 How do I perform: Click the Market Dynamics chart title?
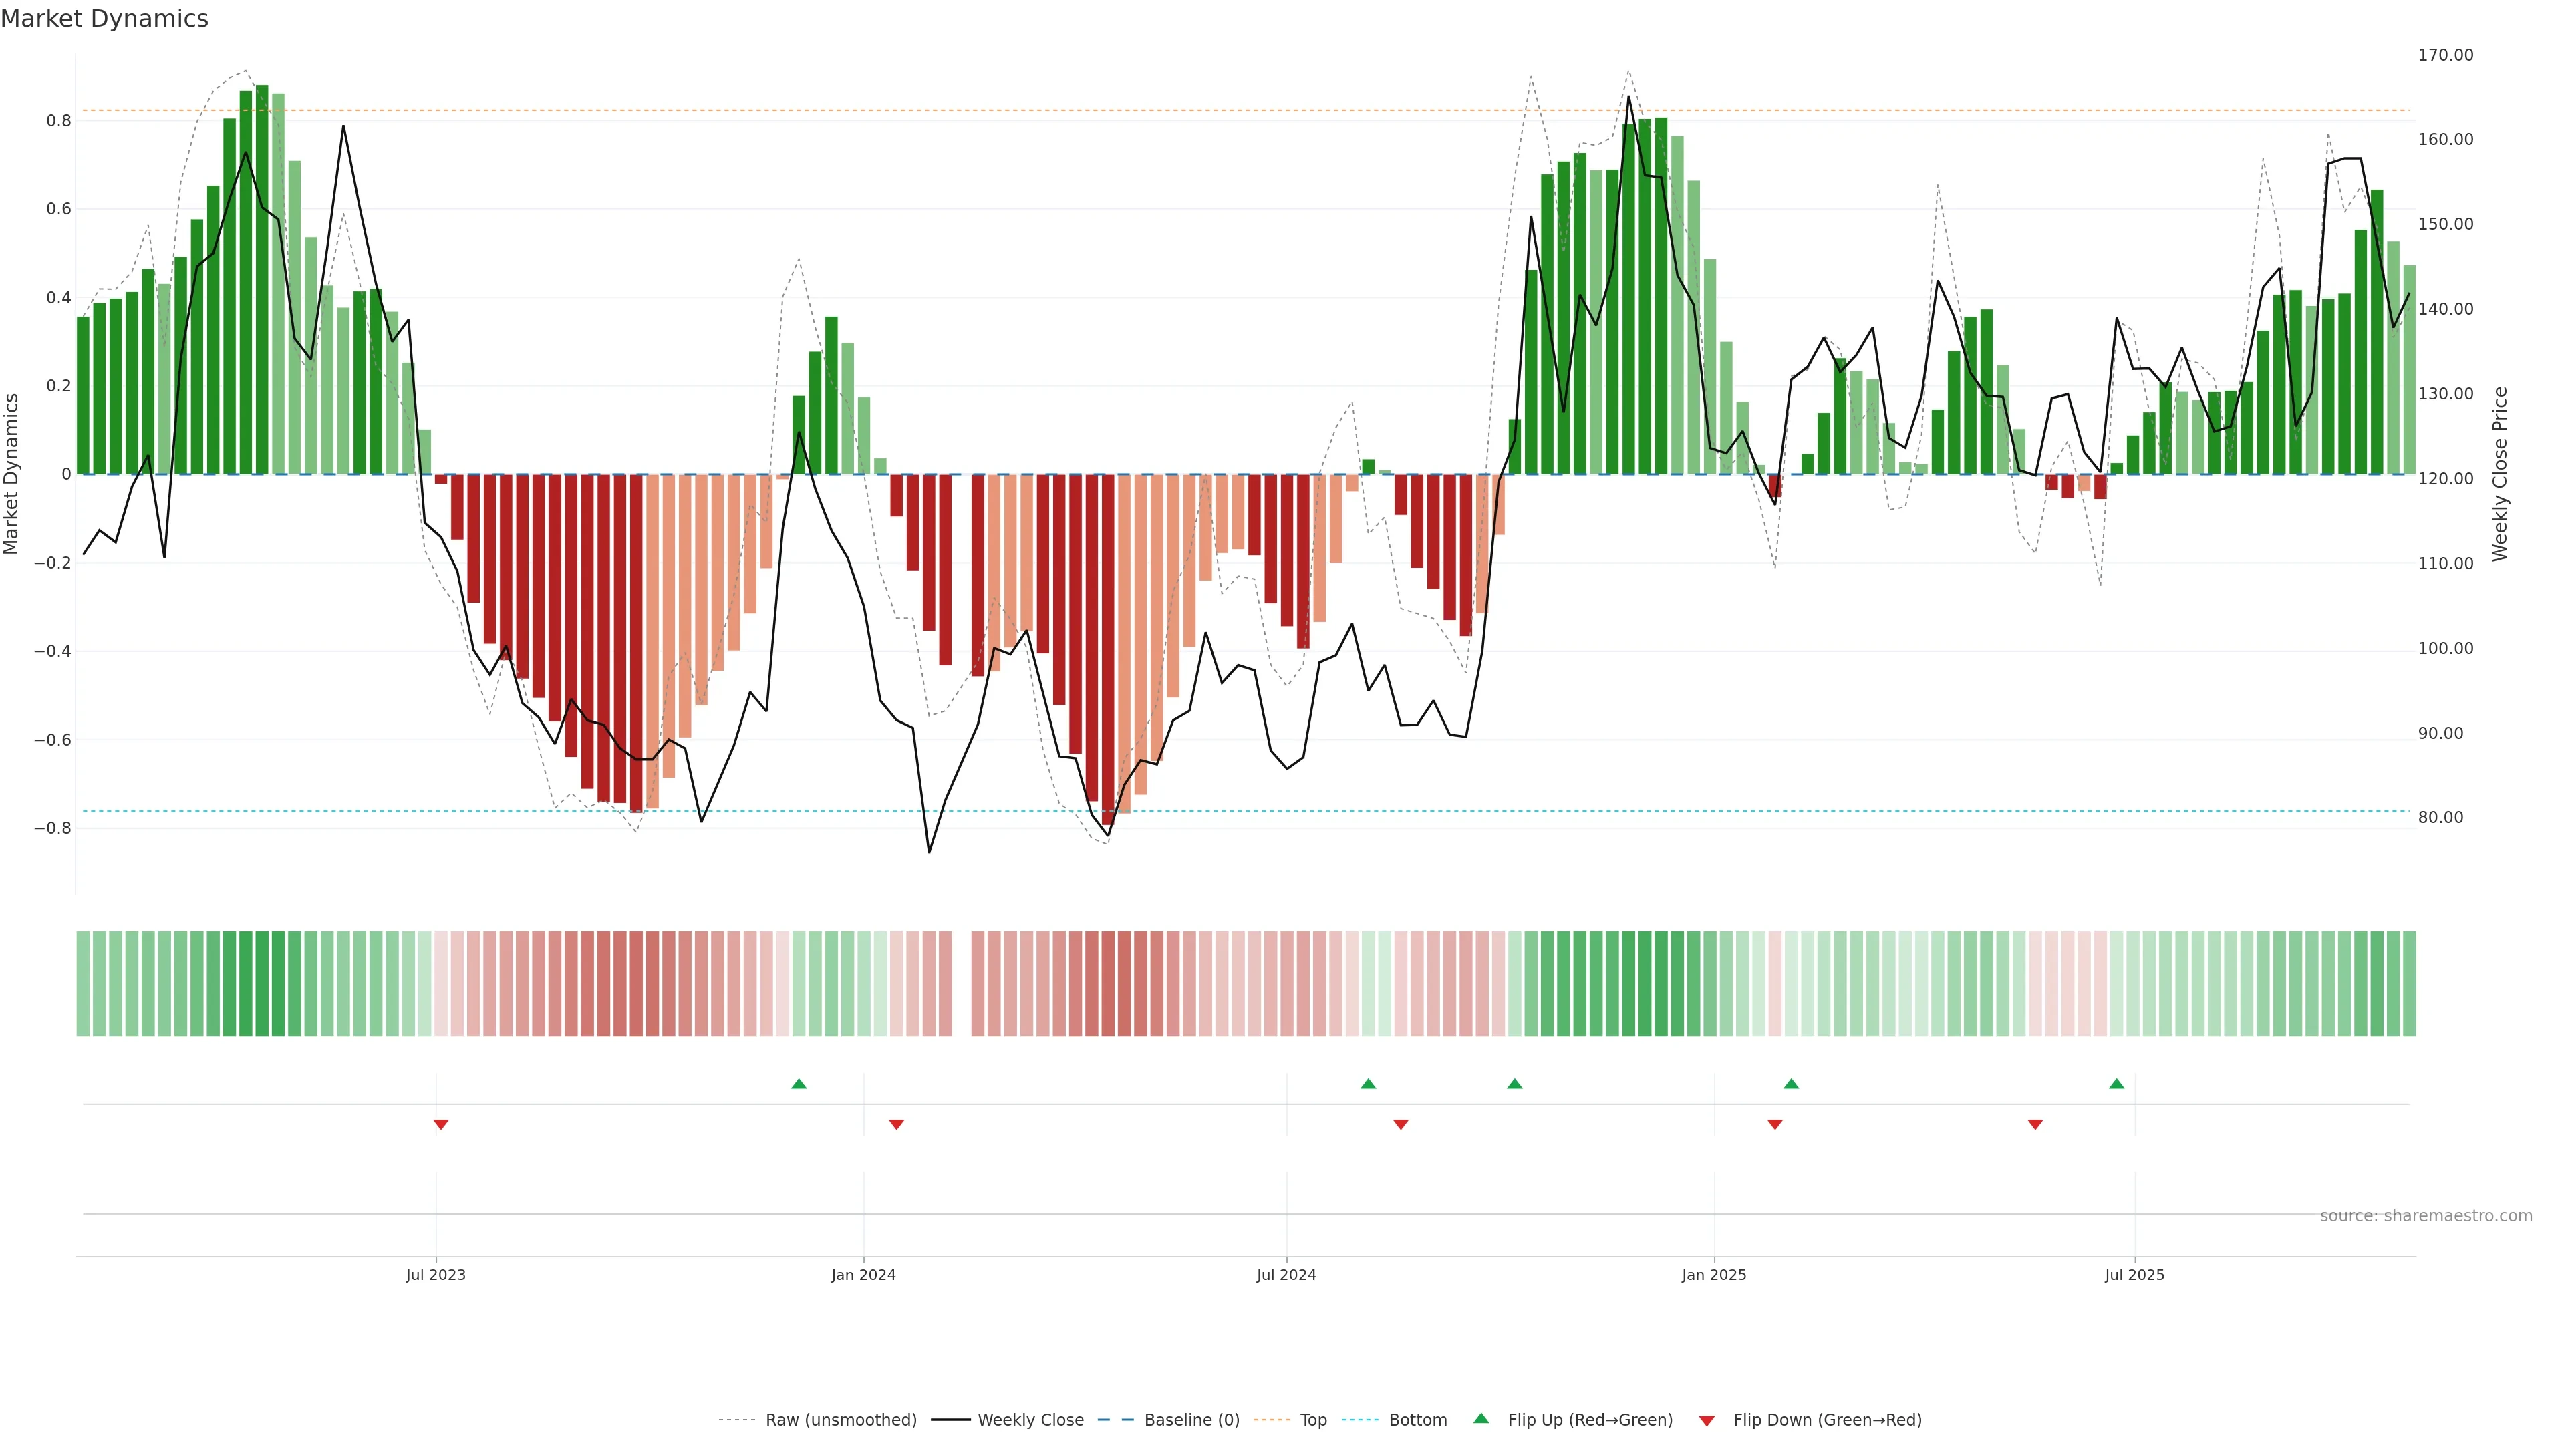105,19
